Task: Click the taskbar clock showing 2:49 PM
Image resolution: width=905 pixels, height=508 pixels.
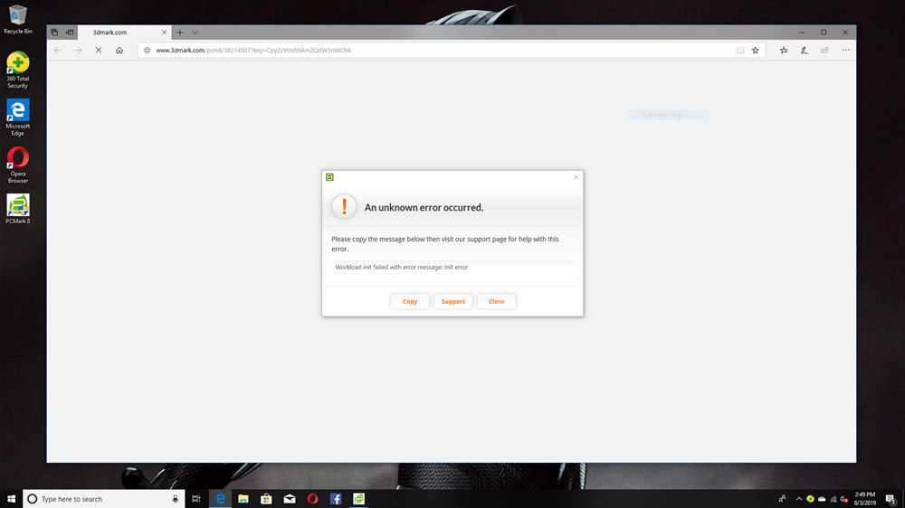Action: (x=864, y=499)
